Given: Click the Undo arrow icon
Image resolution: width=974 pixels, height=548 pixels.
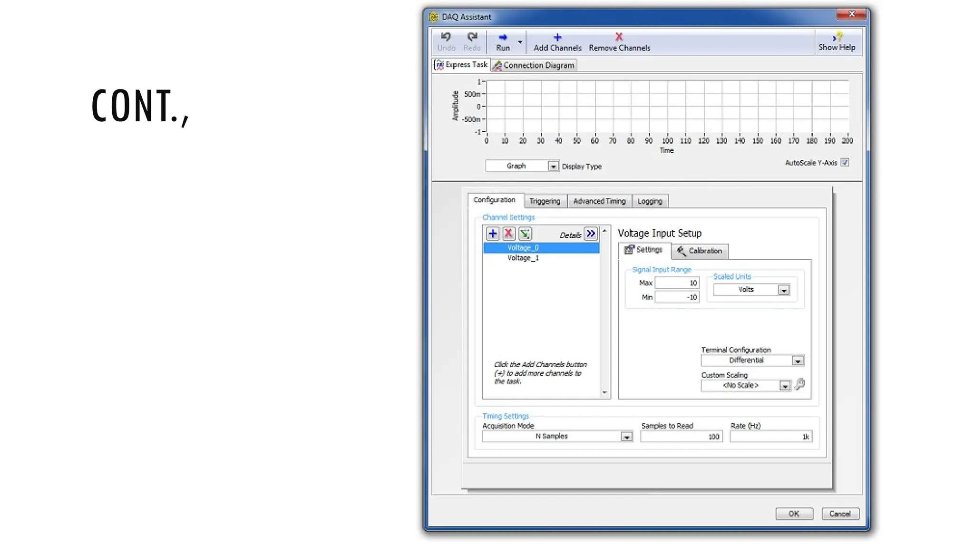Looking at the screenshot, I should 446,37.
